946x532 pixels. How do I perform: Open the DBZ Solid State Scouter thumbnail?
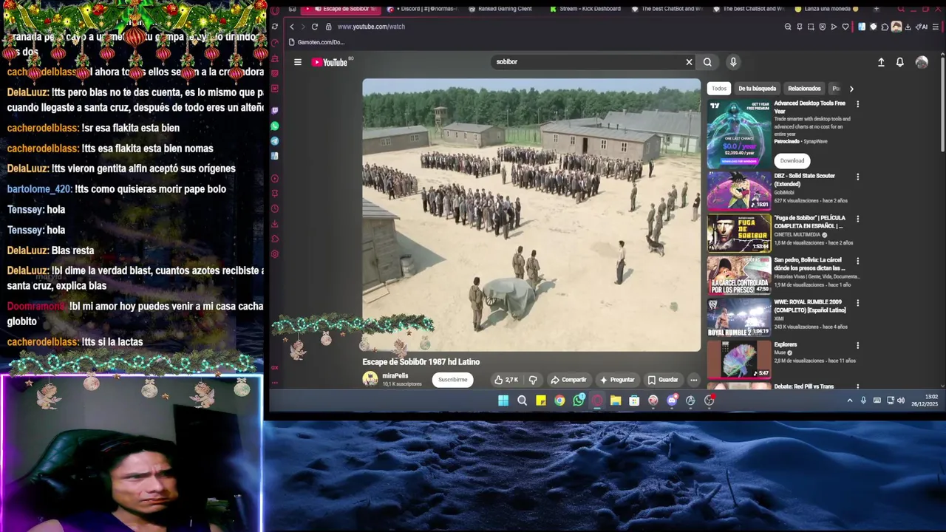739,191
